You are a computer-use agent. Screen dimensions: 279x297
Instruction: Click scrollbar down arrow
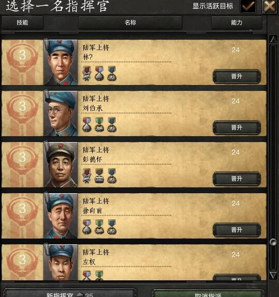pos(273,275)
